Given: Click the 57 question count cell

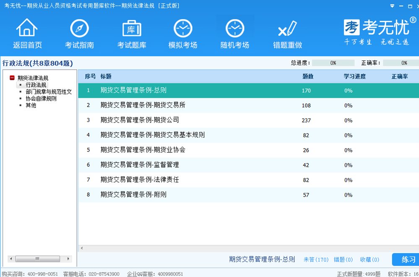Looking at the screenshot, I should 306,195.
